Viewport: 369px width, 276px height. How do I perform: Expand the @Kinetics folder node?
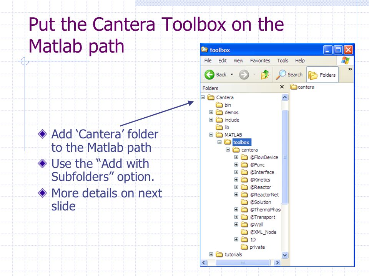coord(236,179)
